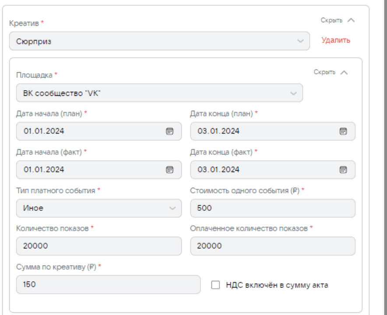Focus the Количество показов field
The height and width of the screenshot is (315, 387).
pyautogui.click(x=99, y=246)
